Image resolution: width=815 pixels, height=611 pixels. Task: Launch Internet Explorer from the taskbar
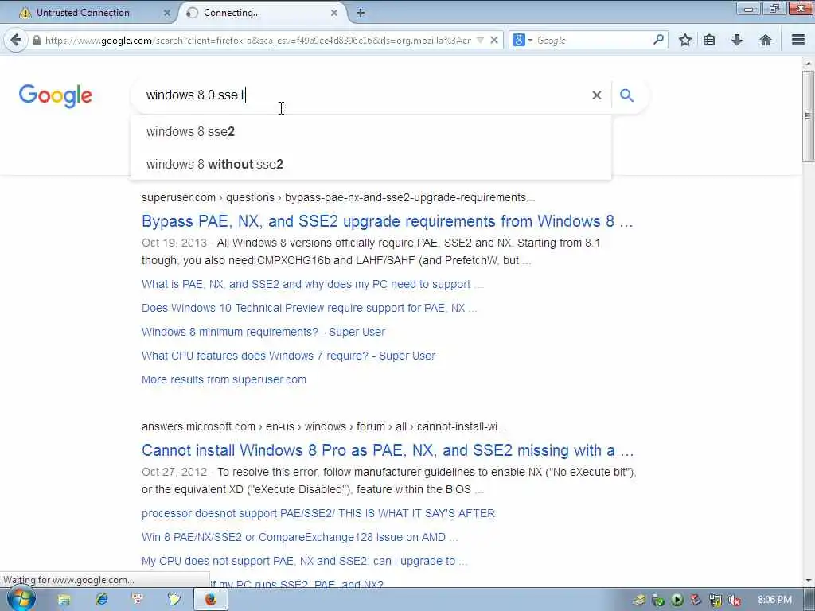tap(101, 600)
